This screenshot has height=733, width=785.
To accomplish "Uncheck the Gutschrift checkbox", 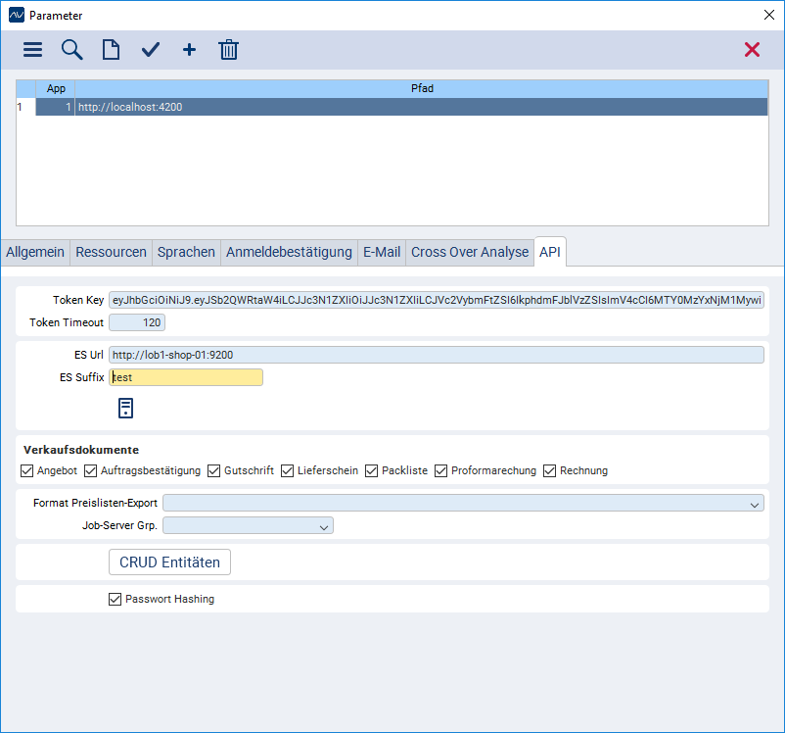I will pyautogui.click(x=213, y=470).
